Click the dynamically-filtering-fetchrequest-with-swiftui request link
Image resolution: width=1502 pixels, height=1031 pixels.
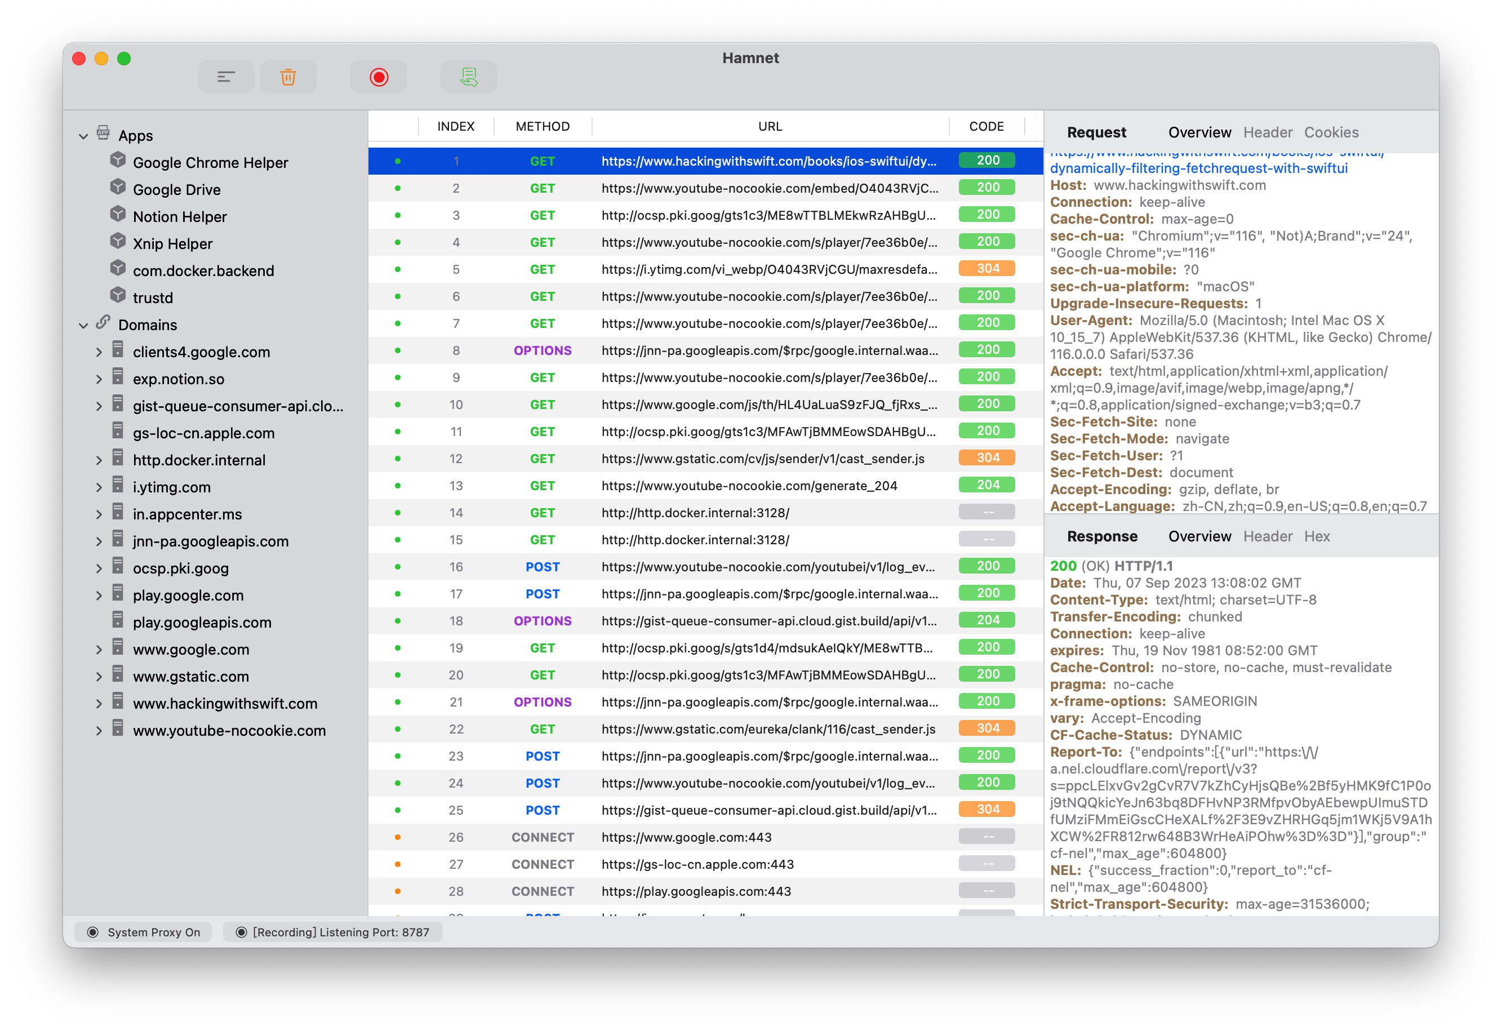click(x=1198, y=168)
